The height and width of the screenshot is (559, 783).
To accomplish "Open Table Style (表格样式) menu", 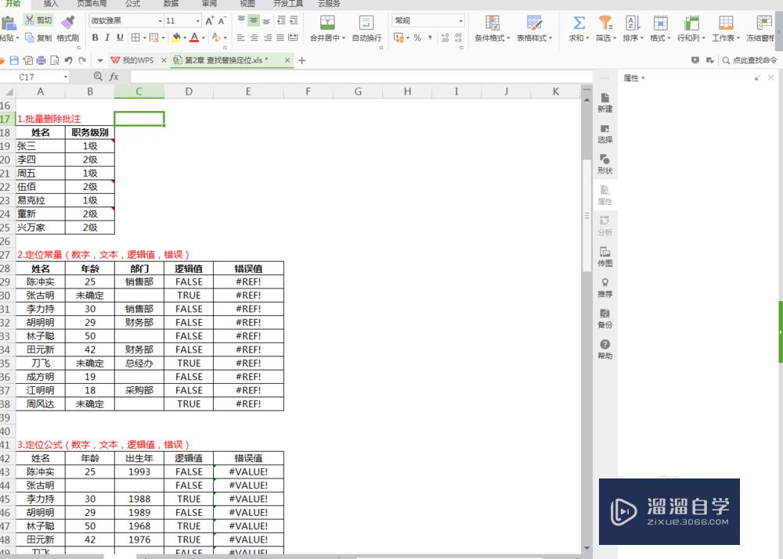I will (534, 29).
